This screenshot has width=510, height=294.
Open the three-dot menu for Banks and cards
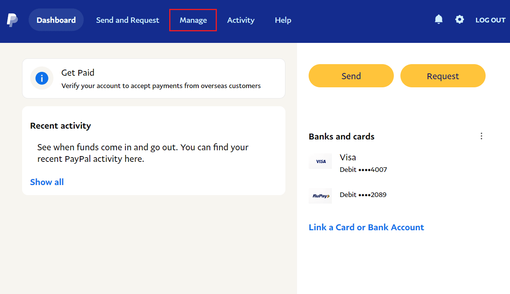pyautogui.click(x=481, y=136)
